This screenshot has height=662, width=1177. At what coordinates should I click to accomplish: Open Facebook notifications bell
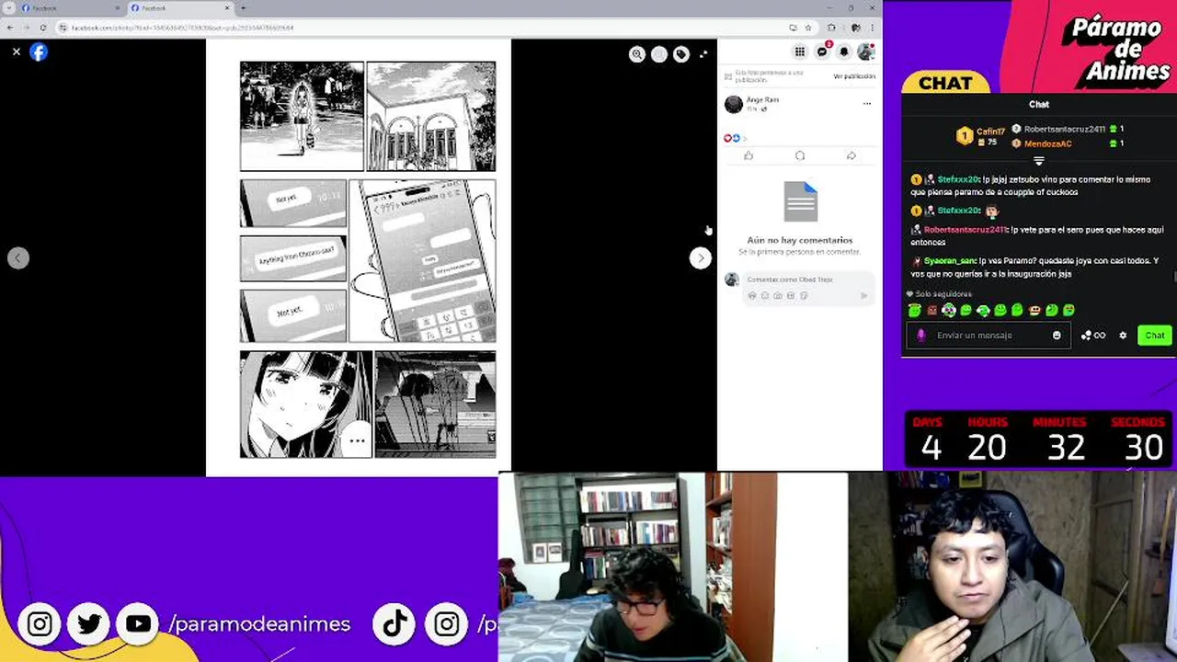click(x=843, y=52)
